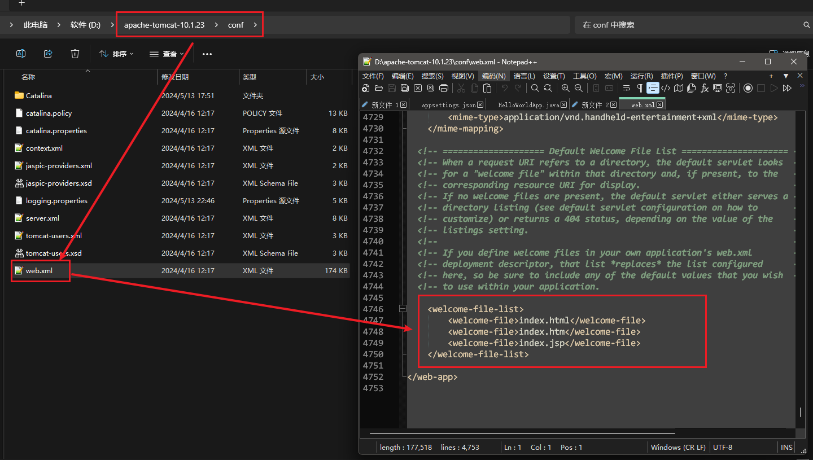Select the server.xml file
The width and height of the screenshot is (813, 460).
pyautogui.click(x=42, y=218)
